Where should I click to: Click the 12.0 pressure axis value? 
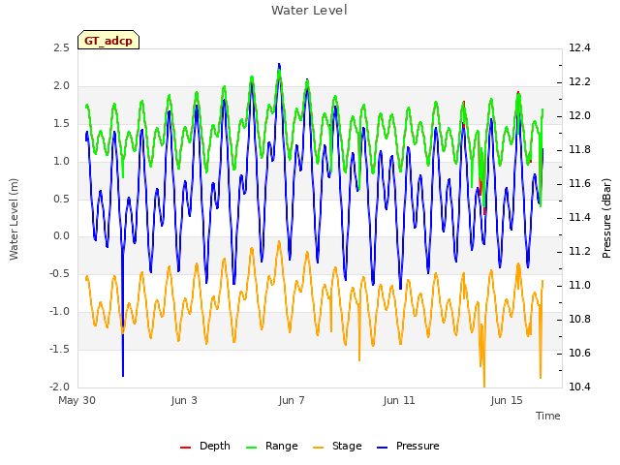tap(579, 116)
